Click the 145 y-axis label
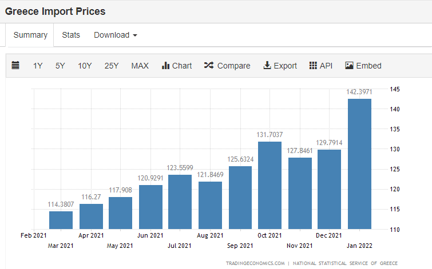This screenshot has width=432, height=269. (395, 89)
